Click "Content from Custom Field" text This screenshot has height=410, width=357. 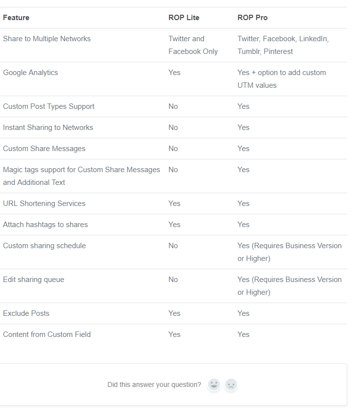(47, 334)
